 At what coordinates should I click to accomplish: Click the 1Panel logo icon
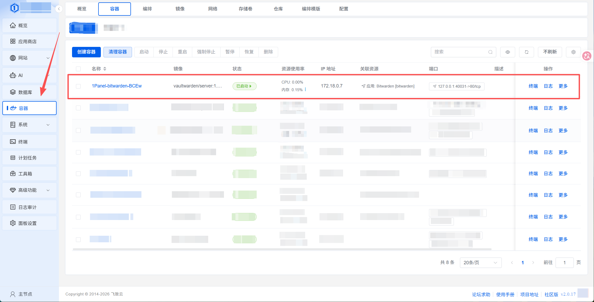click(x=14, y=8)
